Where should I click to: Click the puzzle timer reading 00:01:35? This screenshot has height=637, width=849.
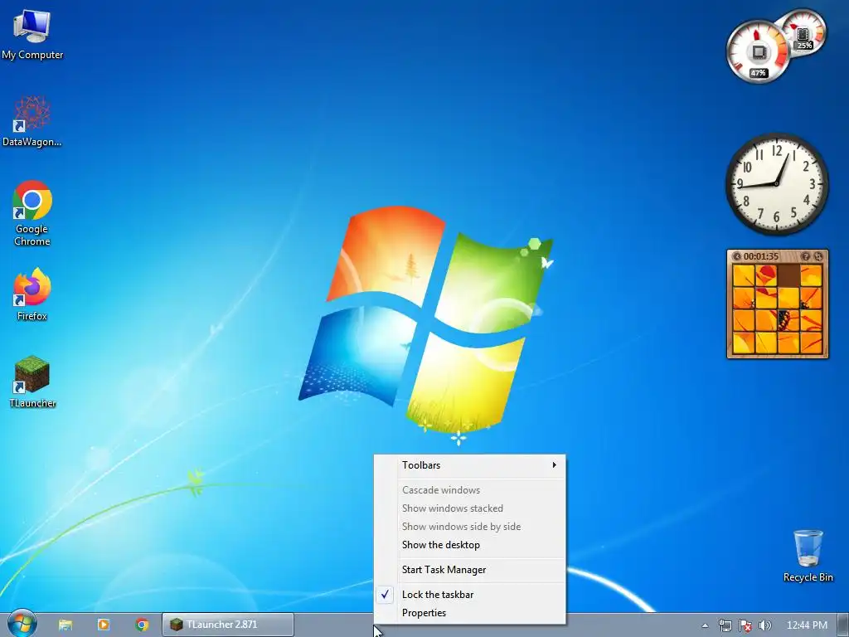coord(761,256)
